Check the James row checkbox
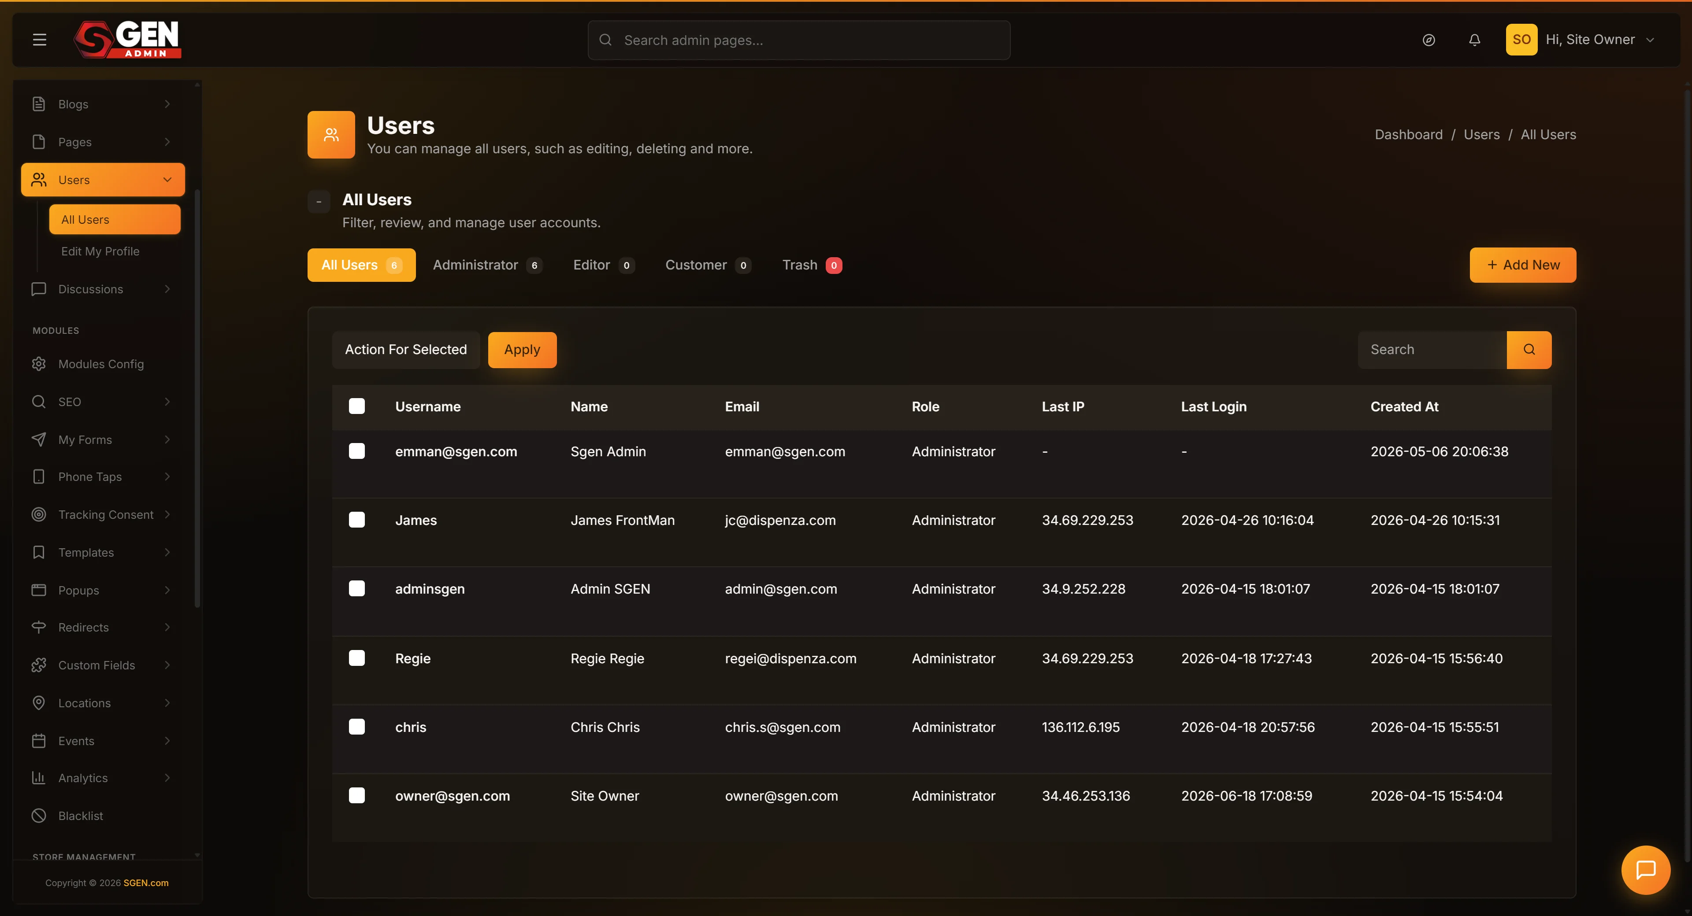The height and width of the screenshot is (916, 1692). click(x=356, y=520)
